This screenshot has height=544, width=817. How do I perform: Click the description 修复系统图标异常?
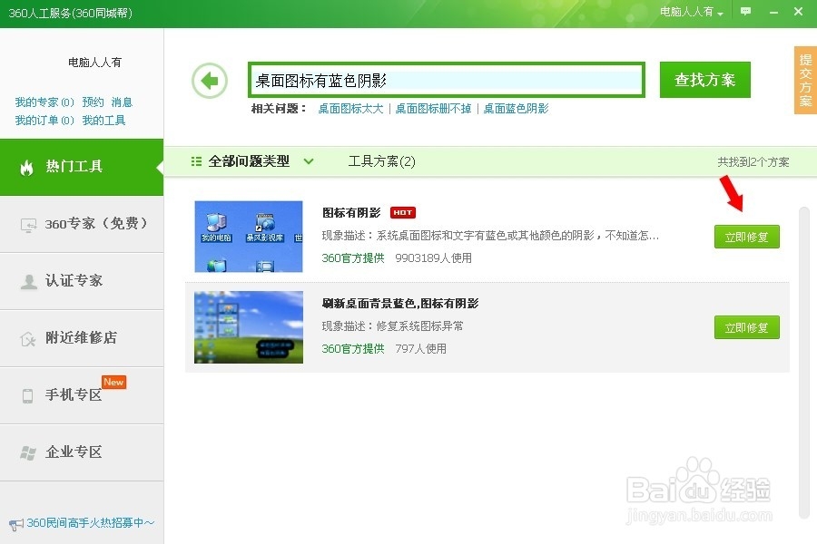coord(419,325)
